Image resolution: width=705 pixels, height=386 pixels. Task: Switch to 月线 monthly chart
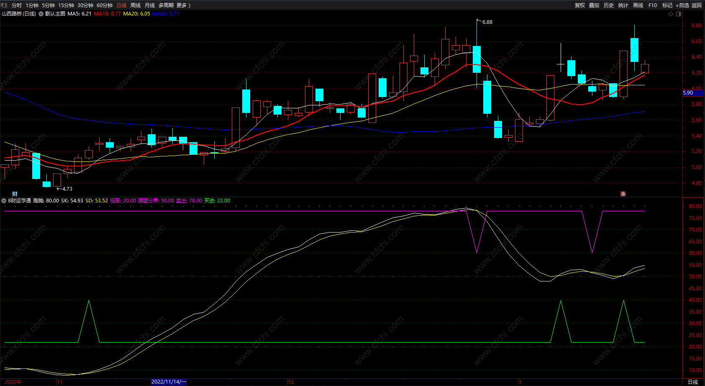click(x=150, y=5)
